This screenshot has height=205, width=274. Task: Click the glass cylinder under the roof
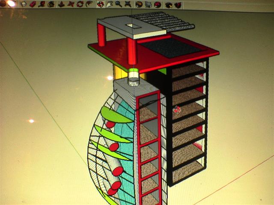[x=134, y=77]
